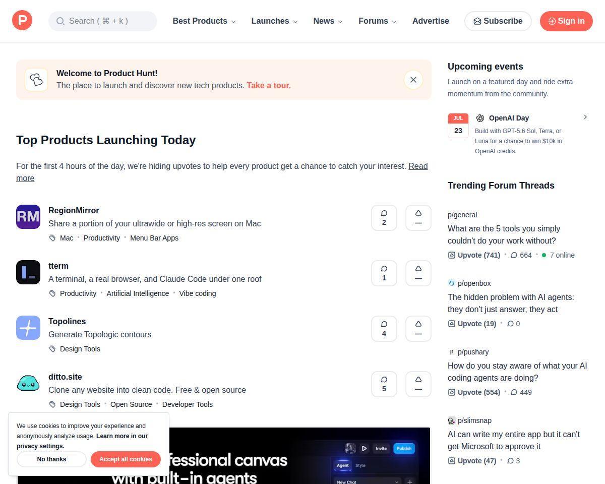
Task: Open the AI coding agents awareness thread
Action: (517, 372)
